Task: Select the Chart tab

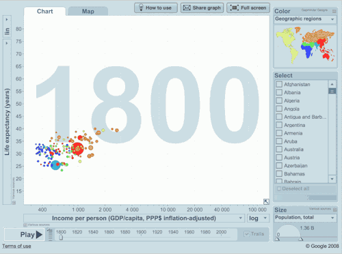Action: point(45,12)
